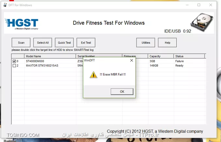Check the MAXTOR STM3160215AS drive checkbox
221x142 pixels.
[14, 65]
